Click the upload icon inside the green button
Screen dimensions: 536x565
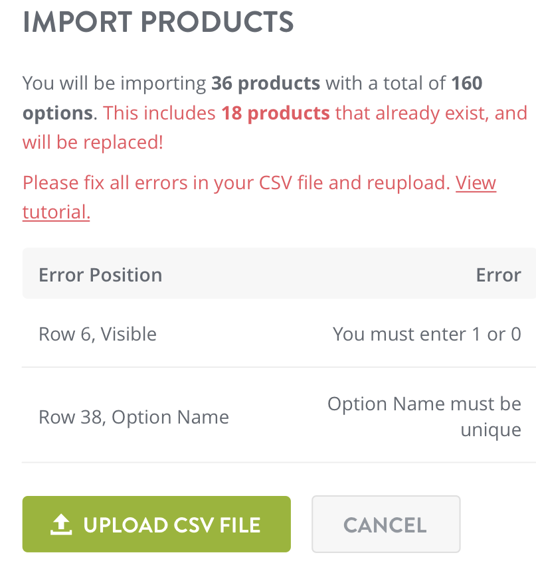tap(60, 524)
